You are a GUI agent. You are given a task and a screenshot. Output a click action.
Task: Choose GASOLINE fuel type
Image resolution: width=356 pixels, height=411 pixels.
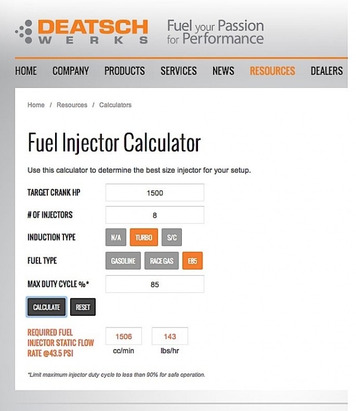123,261
